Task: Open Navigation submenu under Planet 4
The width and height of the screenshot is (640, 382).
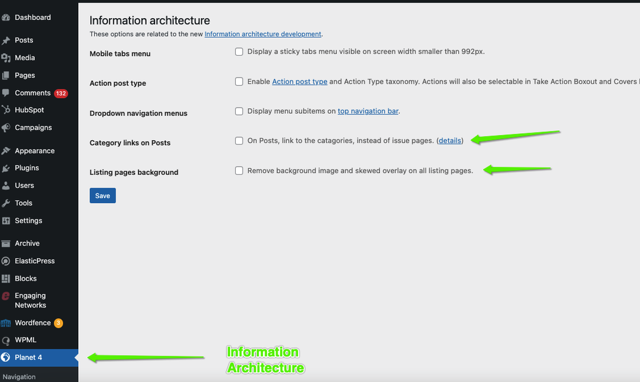Action: point(19,377)
